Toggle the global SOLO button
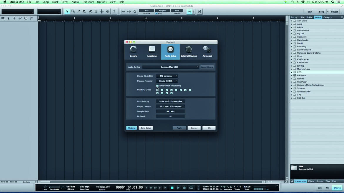 (14, 182)
